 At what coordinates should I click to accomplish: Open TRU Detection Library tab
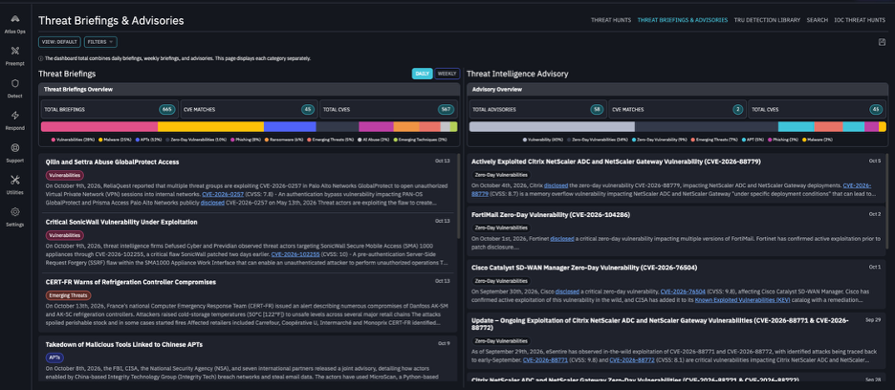767,20
